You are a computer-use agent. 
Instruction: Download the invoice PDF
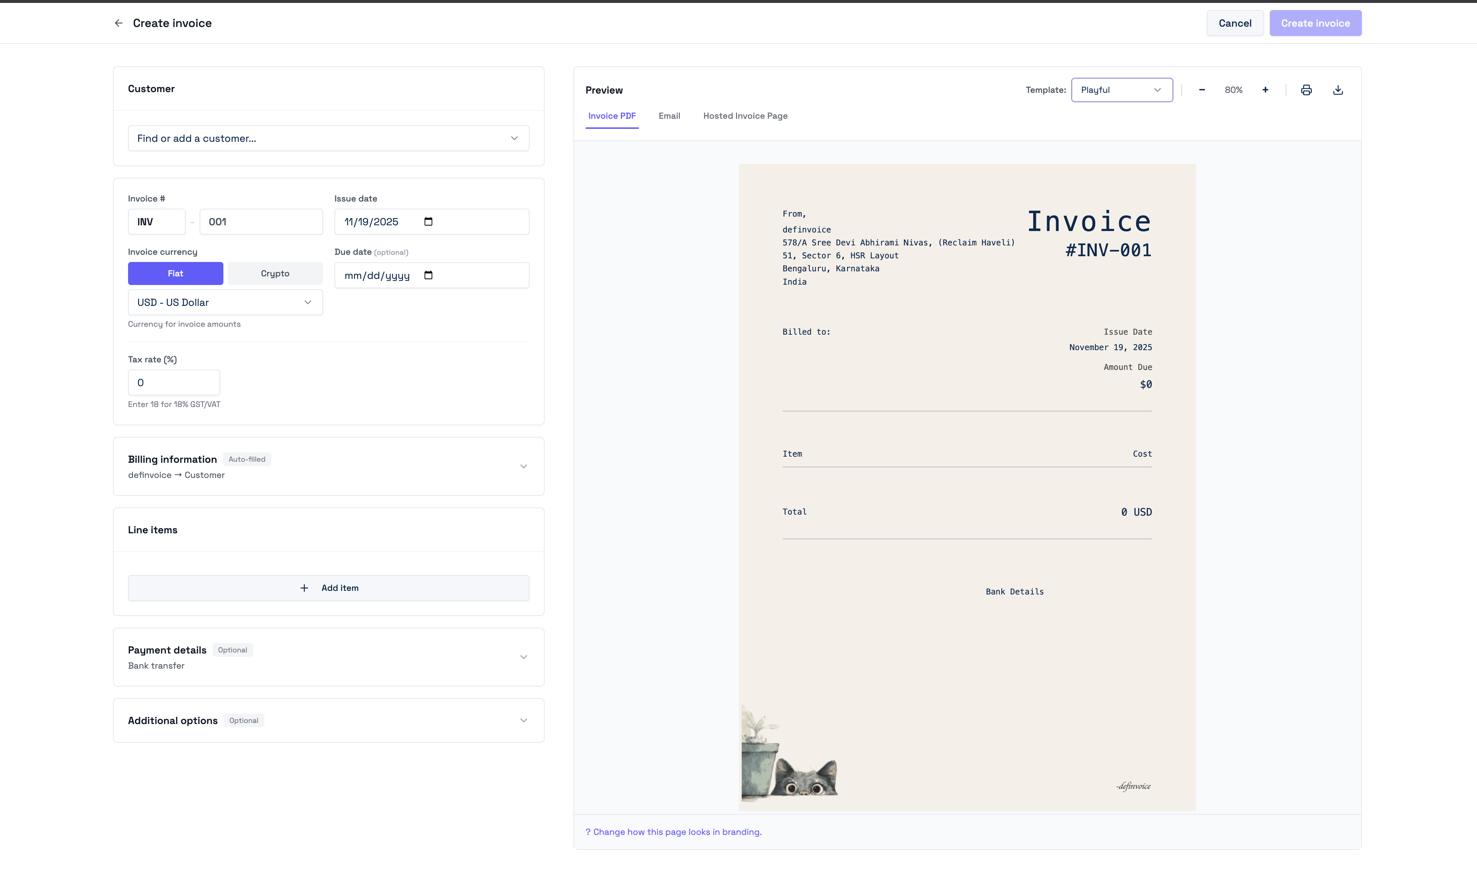point(1338,89)
